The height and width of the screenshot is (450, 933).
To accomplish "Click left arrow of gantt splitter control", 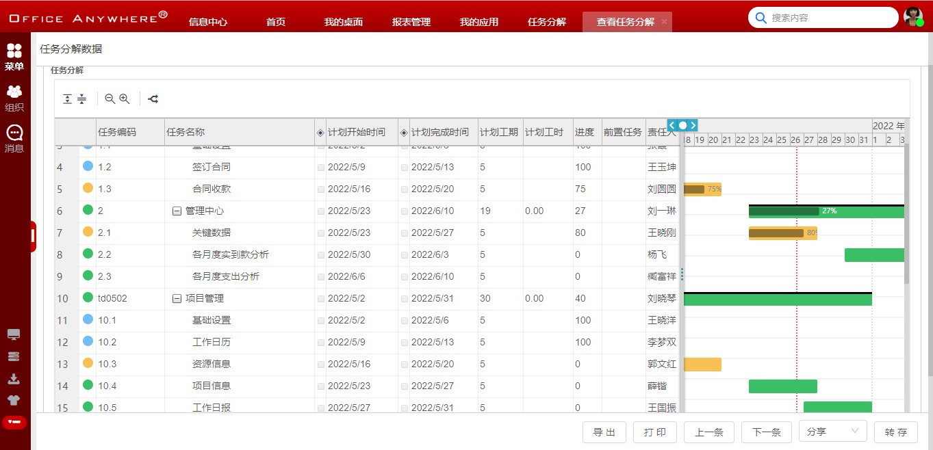I will (672, 125).
